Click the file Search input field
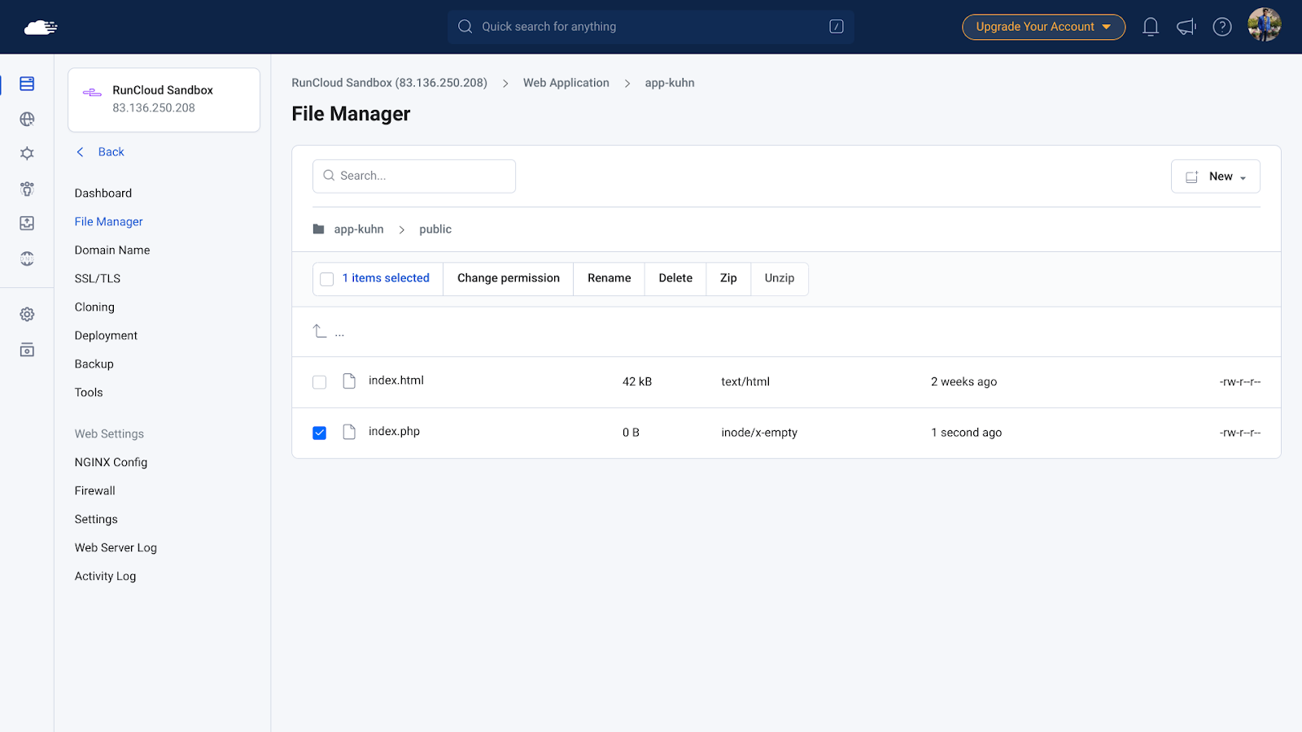This screenshot has height=732, width=1302. coord(414,176)
